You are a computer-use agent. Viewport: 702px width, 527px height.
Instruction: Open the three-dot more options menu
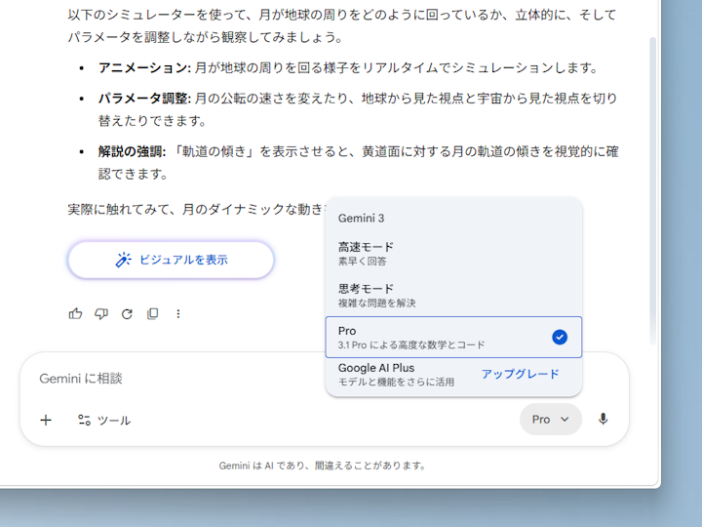[178, 313]
